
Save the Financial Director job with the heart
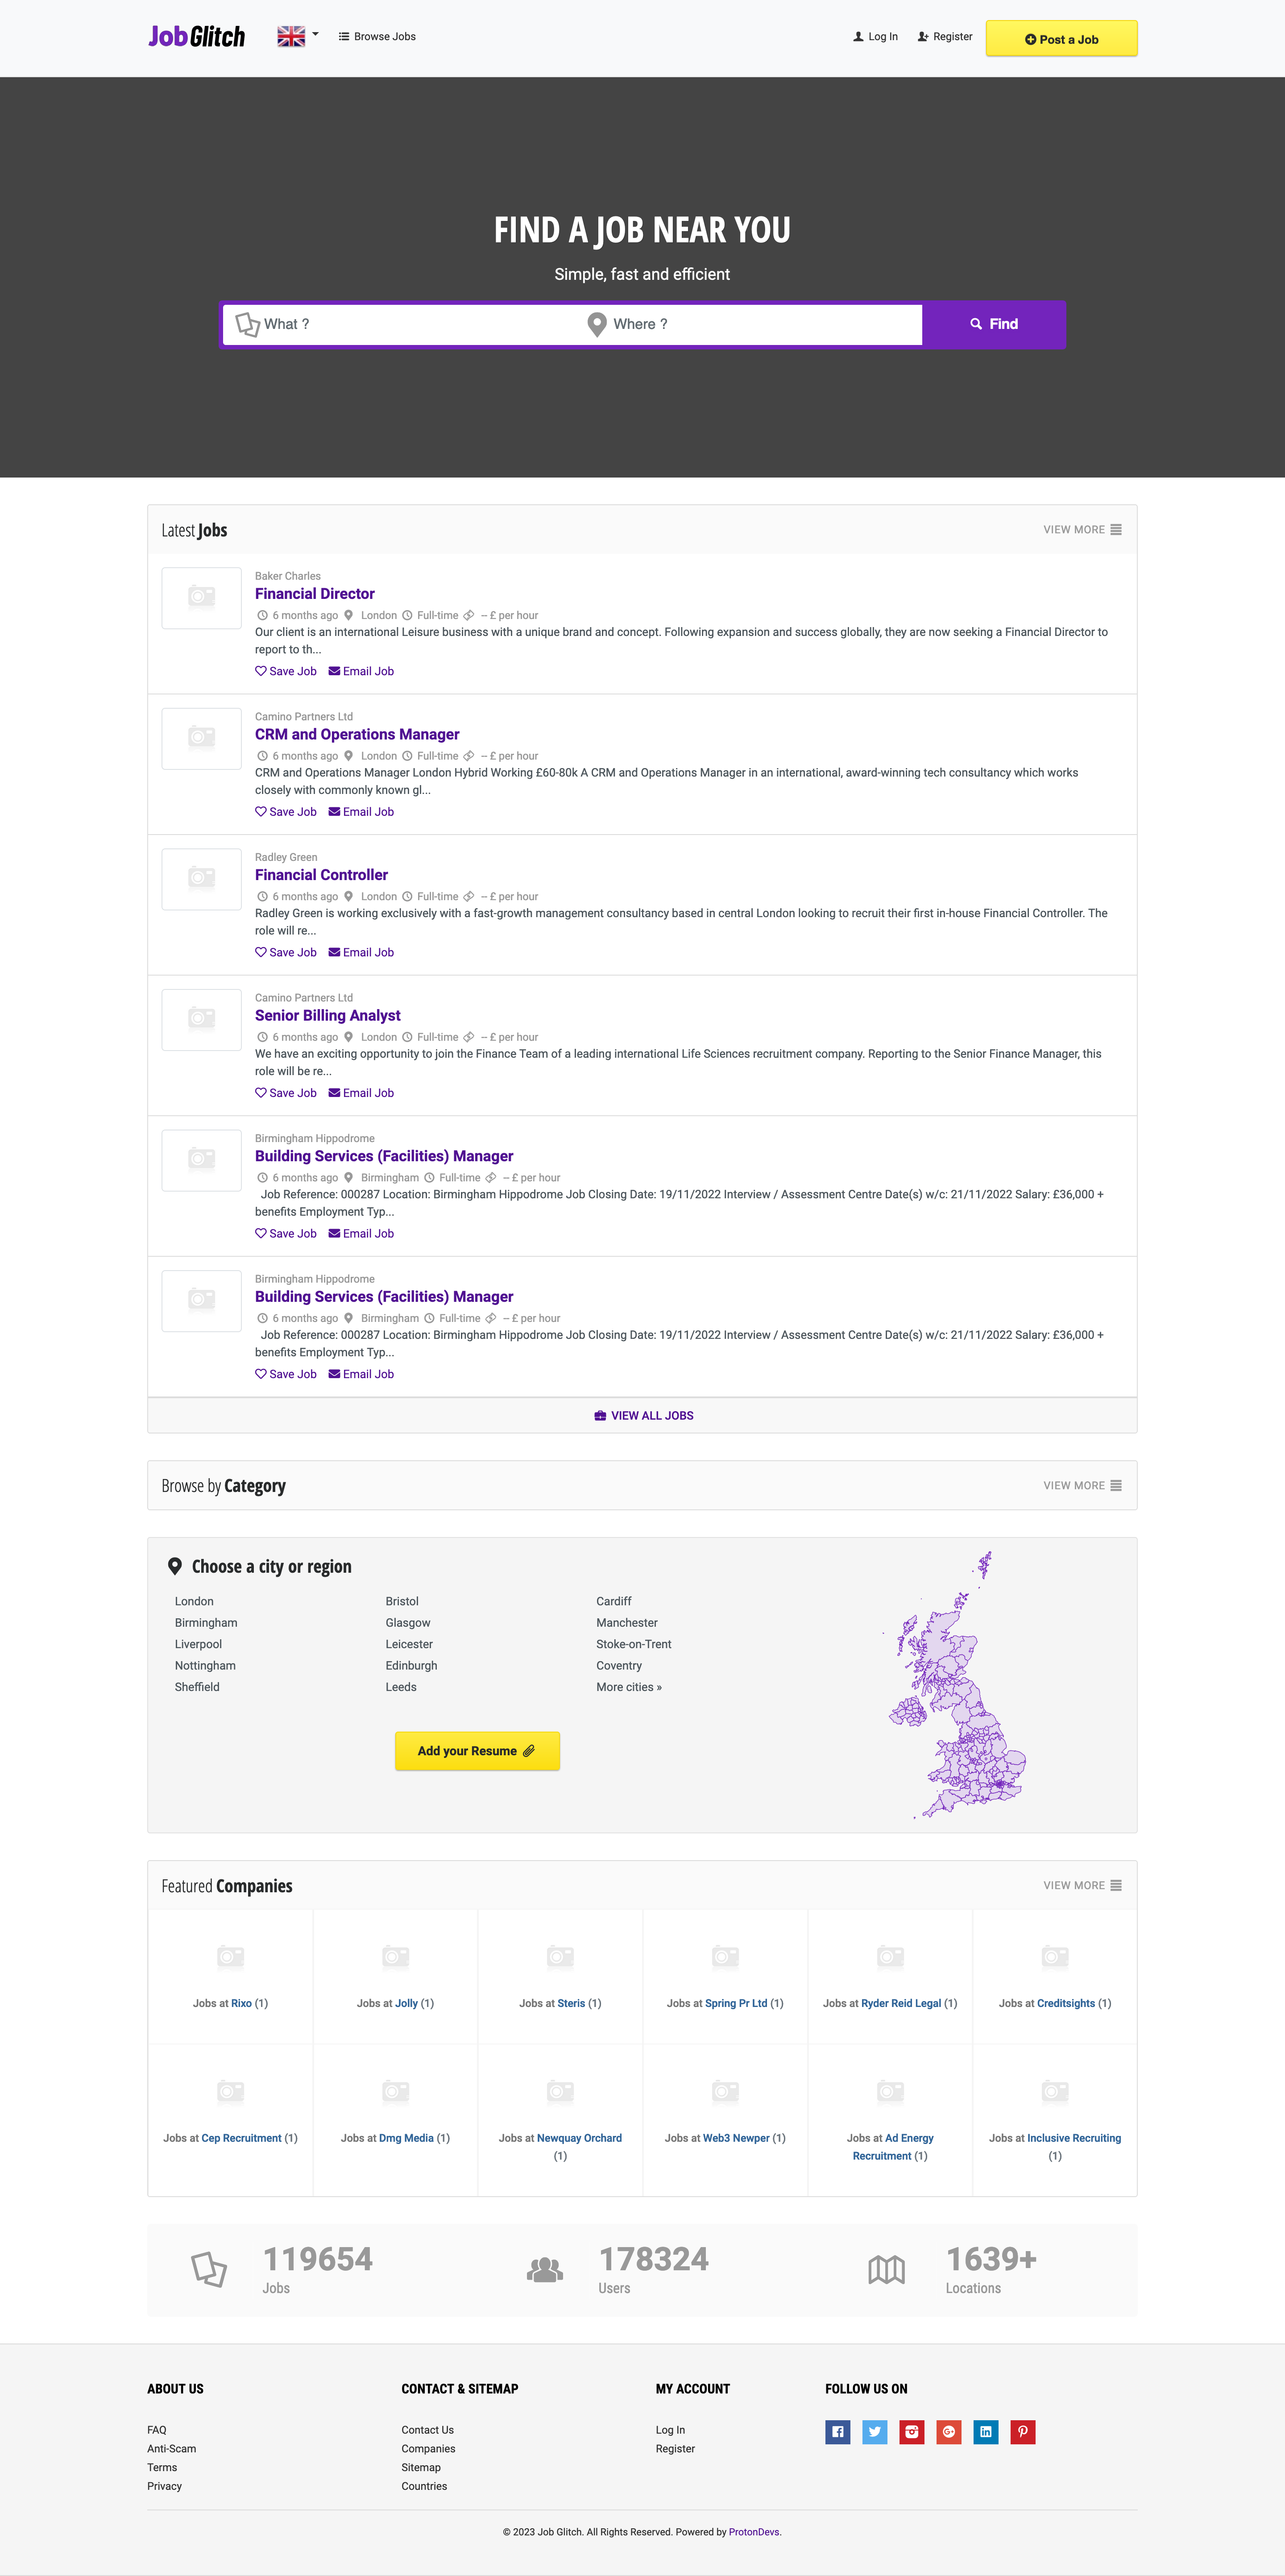pos(286,671)
